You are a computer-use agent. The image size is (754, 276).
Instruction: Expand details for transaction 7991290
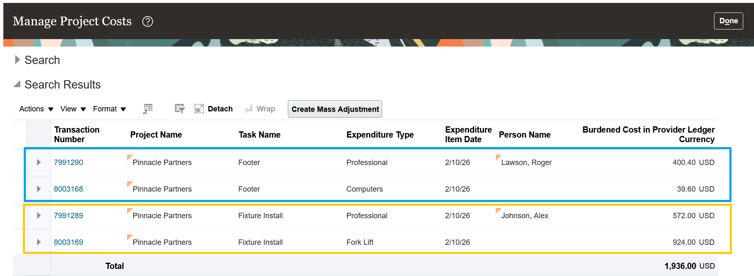click(39, 162)
